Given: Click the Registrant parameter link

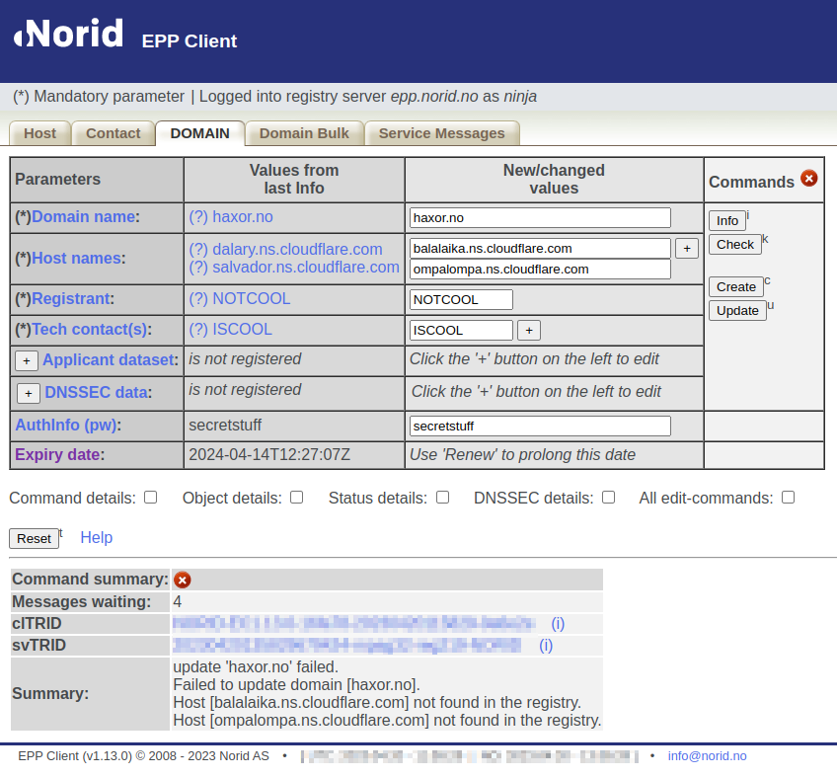Looking at the screenshot, I should [71, 299].
